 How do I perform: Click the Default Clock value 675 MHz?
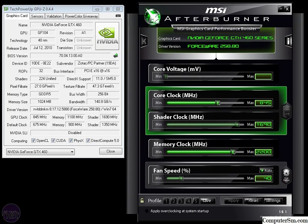pyautogui.click(x=40, y=125)
